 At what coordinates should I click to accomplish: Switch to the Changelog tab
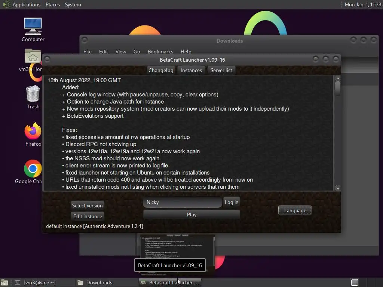pyautogui.click(x=161, y=70)
